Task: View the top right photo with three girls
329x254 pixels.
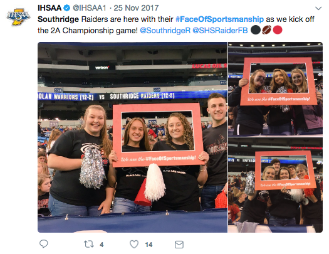Action: [x=275, y=88]
